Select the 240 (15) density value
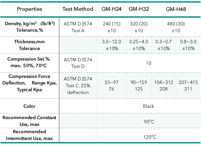201x146 pixels. (112, 24)
